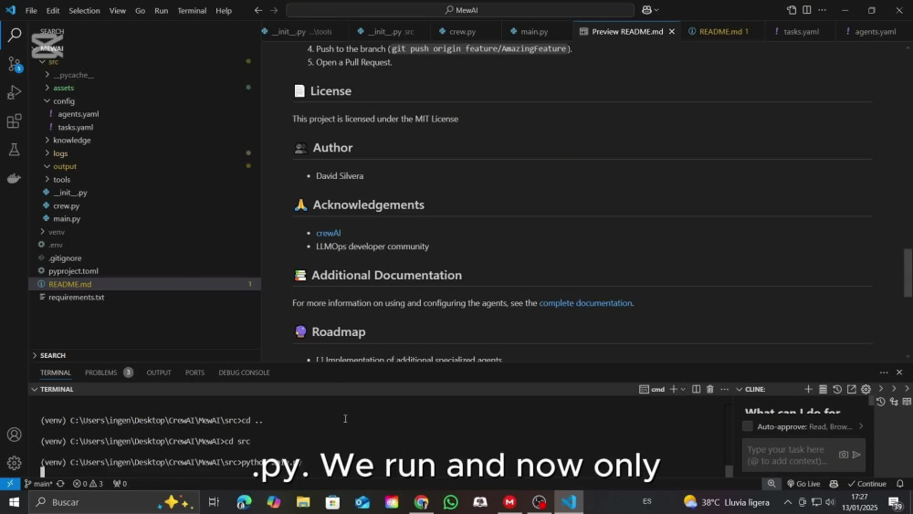Click Copilot status icon in status bar
Image resolution: width=913 pixels, height=514 pixels.
(x=834, y=484)
